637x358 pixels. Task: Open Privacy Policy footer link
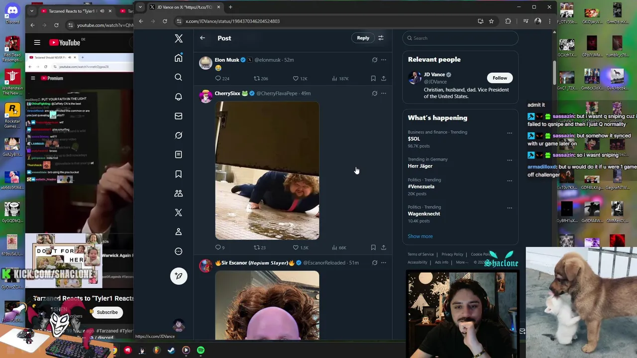coord(452,254)
